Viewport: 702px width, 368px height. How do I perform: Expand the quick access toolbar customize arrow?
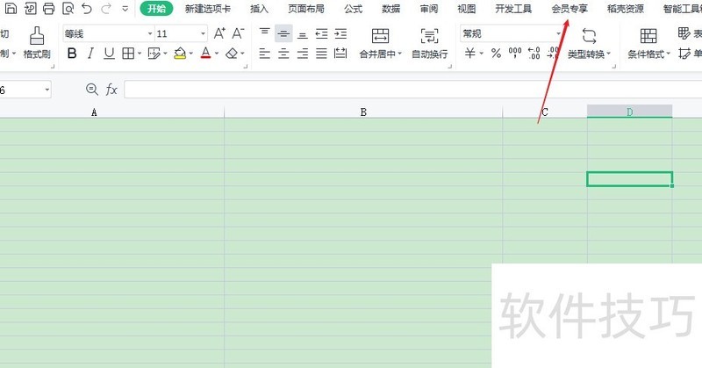[125, 9]
